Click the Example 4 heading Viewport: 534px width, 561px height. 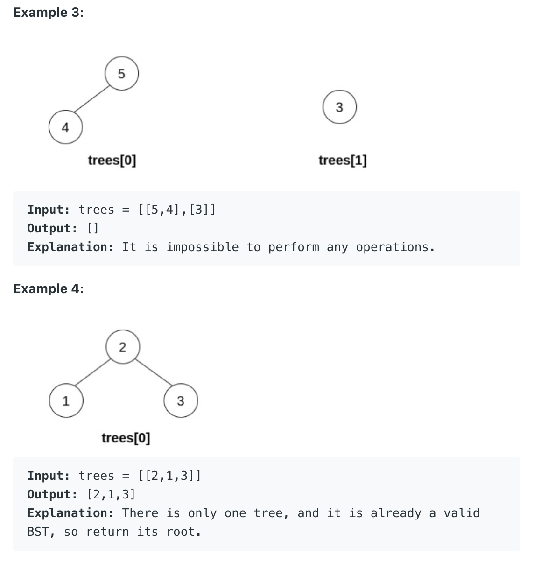point(49,289)
